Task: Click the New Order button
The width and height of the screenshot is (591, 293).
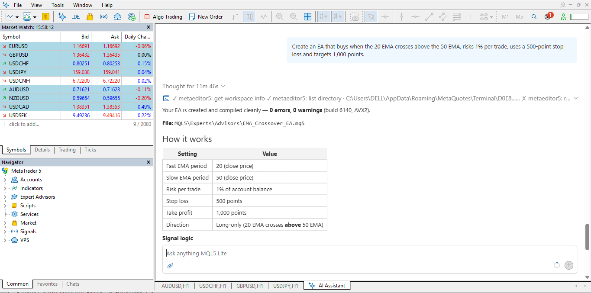Action: point(206,17)
